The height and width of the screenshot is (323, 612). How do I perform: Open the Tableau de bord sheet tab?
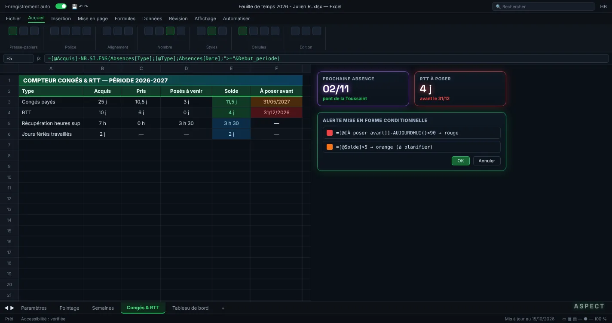tap(190, 308)
